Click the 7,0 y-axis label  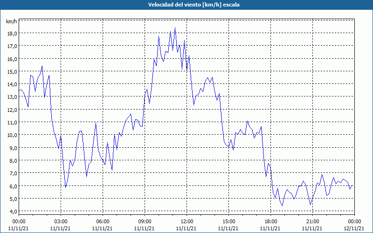coord(14,173)
